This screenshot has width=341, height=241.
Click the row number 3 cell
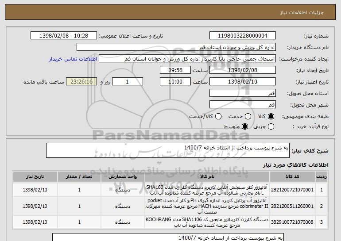(x=322, y=222)
